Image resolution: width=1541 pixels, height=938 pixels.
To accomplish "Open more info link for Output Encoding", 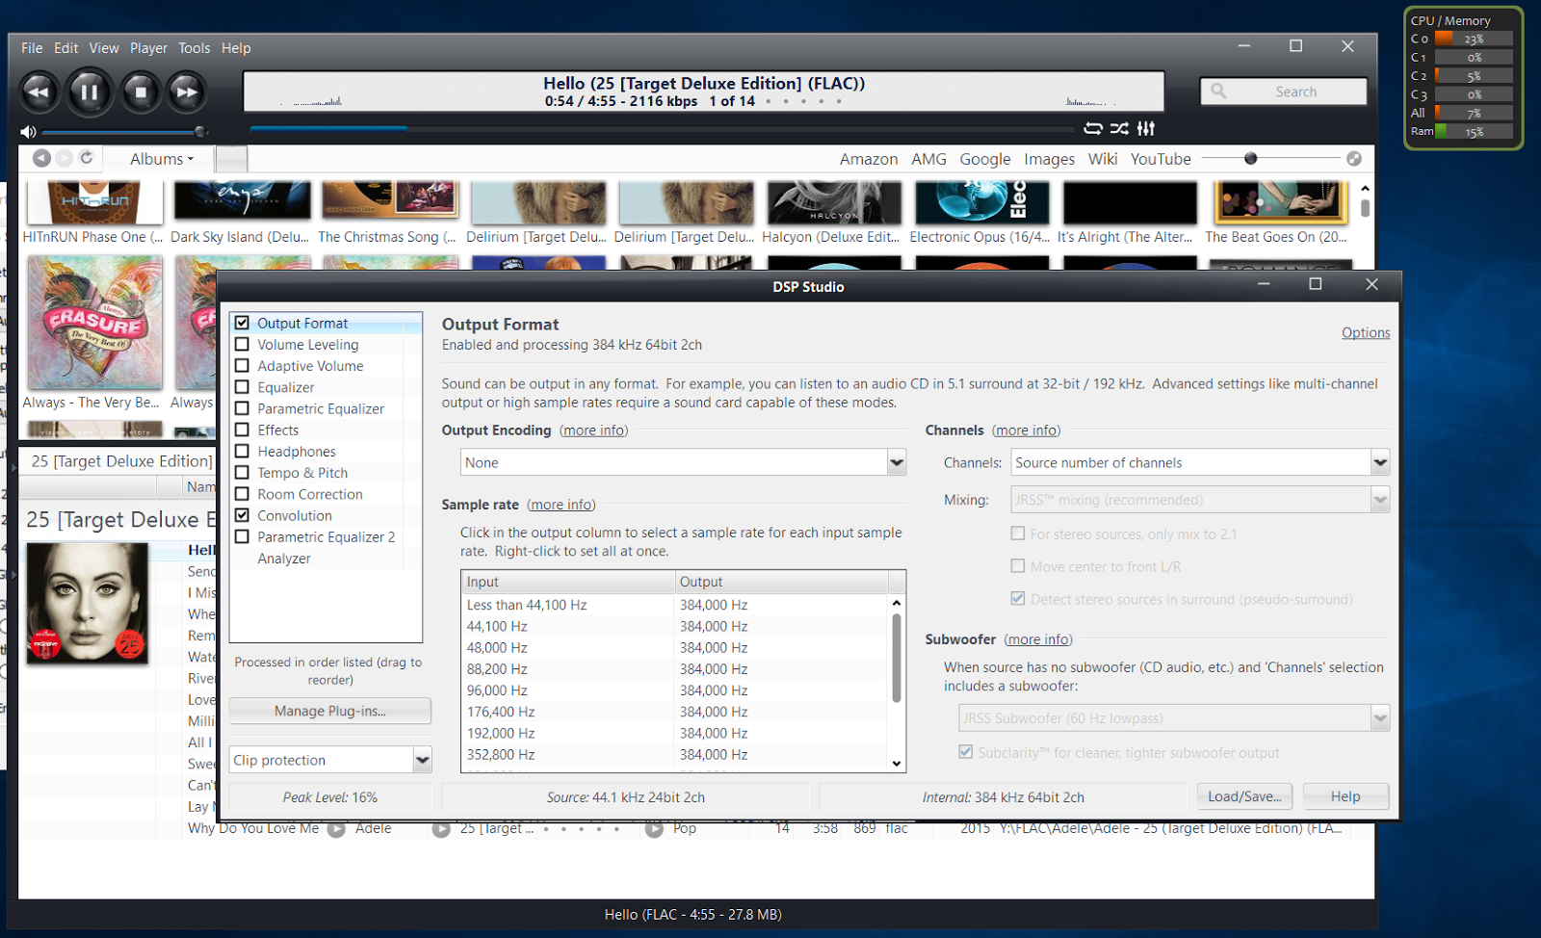I will (593, 430).
